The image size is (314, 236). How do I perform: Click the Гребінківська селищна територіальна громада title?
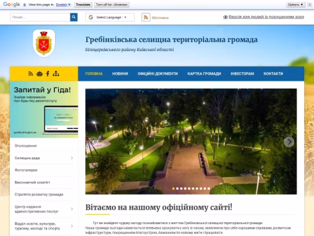171,39
